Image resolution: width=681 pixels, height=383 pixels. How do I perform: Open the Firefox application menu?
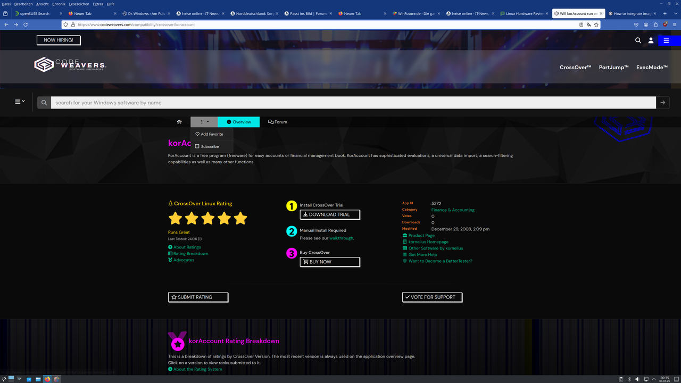(675, 24)
